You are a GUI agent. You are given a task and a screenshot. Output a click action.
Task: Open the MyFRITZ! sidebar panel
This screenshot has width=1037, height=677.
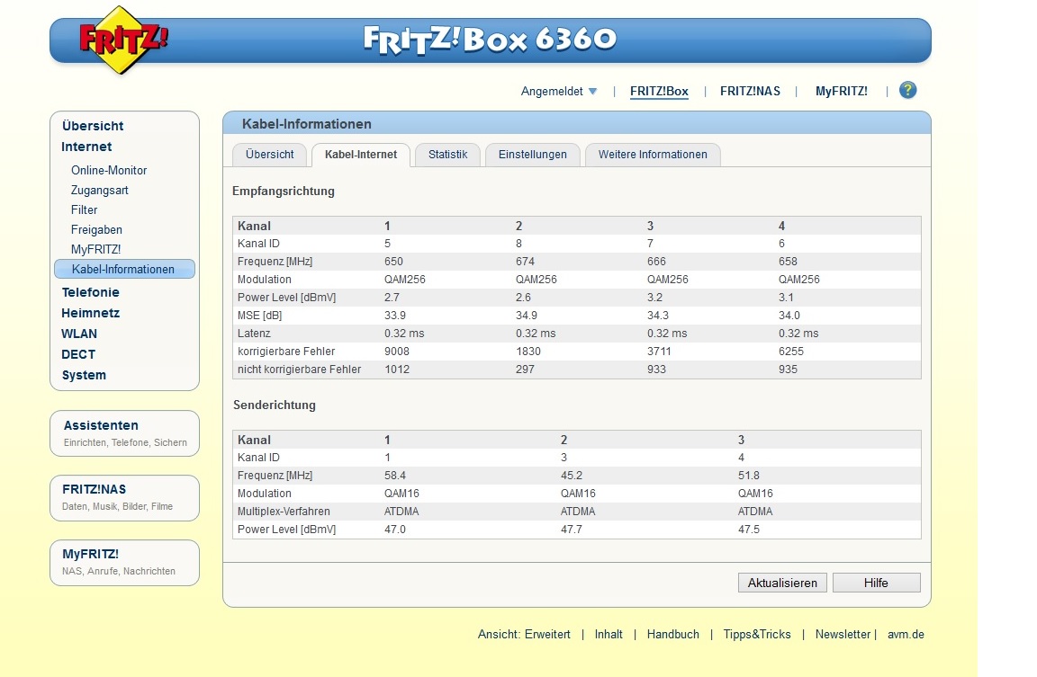pyautogui.click(x=124, y=562)
